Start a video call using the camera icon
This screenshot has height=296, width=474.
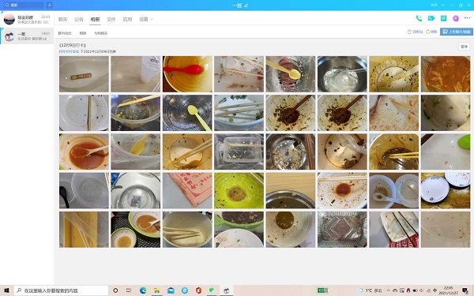tap(431, 18)
